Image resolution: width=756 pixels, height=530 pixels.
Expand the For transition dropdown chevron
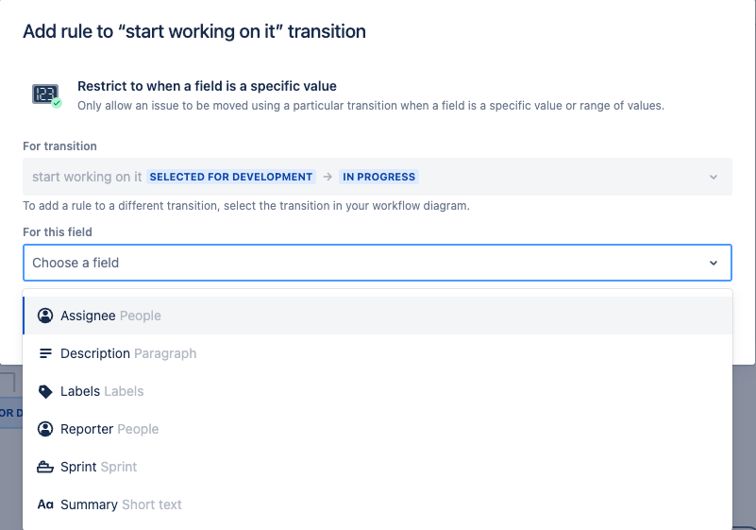coord(714,178)
